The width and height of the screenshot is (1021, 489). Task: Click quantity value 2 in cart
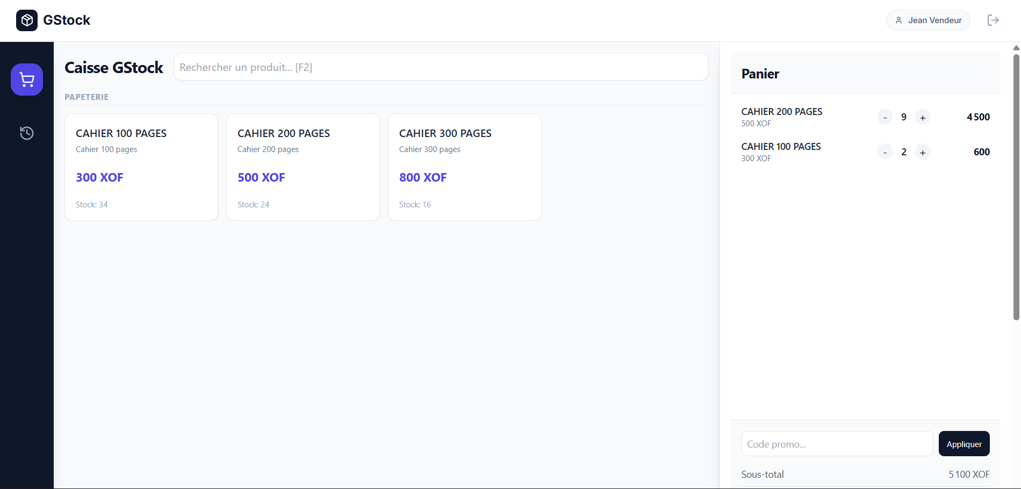(x=904, y=152)
